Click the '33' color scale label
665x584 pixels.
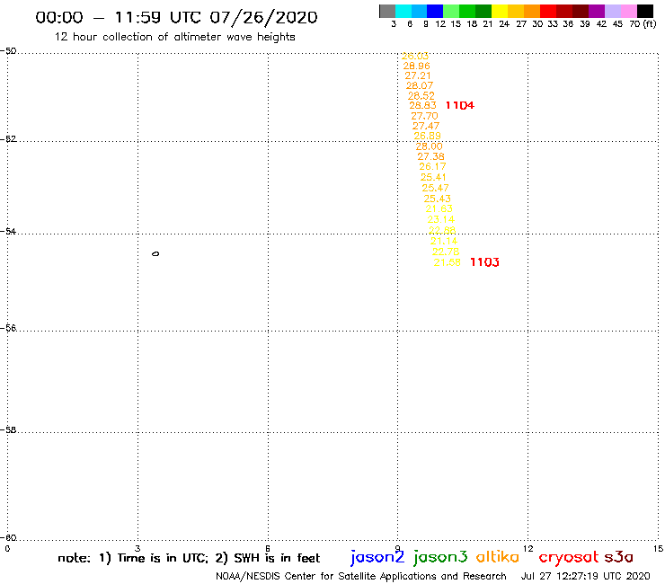pyautogui.click(x=553, y=24)
